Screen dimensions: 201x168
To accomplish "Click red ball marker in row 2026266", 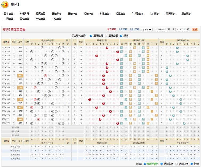I will (x=90, y=100).
